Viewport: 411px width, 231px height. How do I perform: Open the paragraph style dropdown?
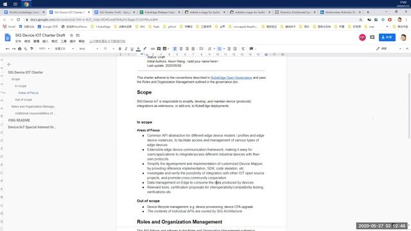click(x=64, y=49)
